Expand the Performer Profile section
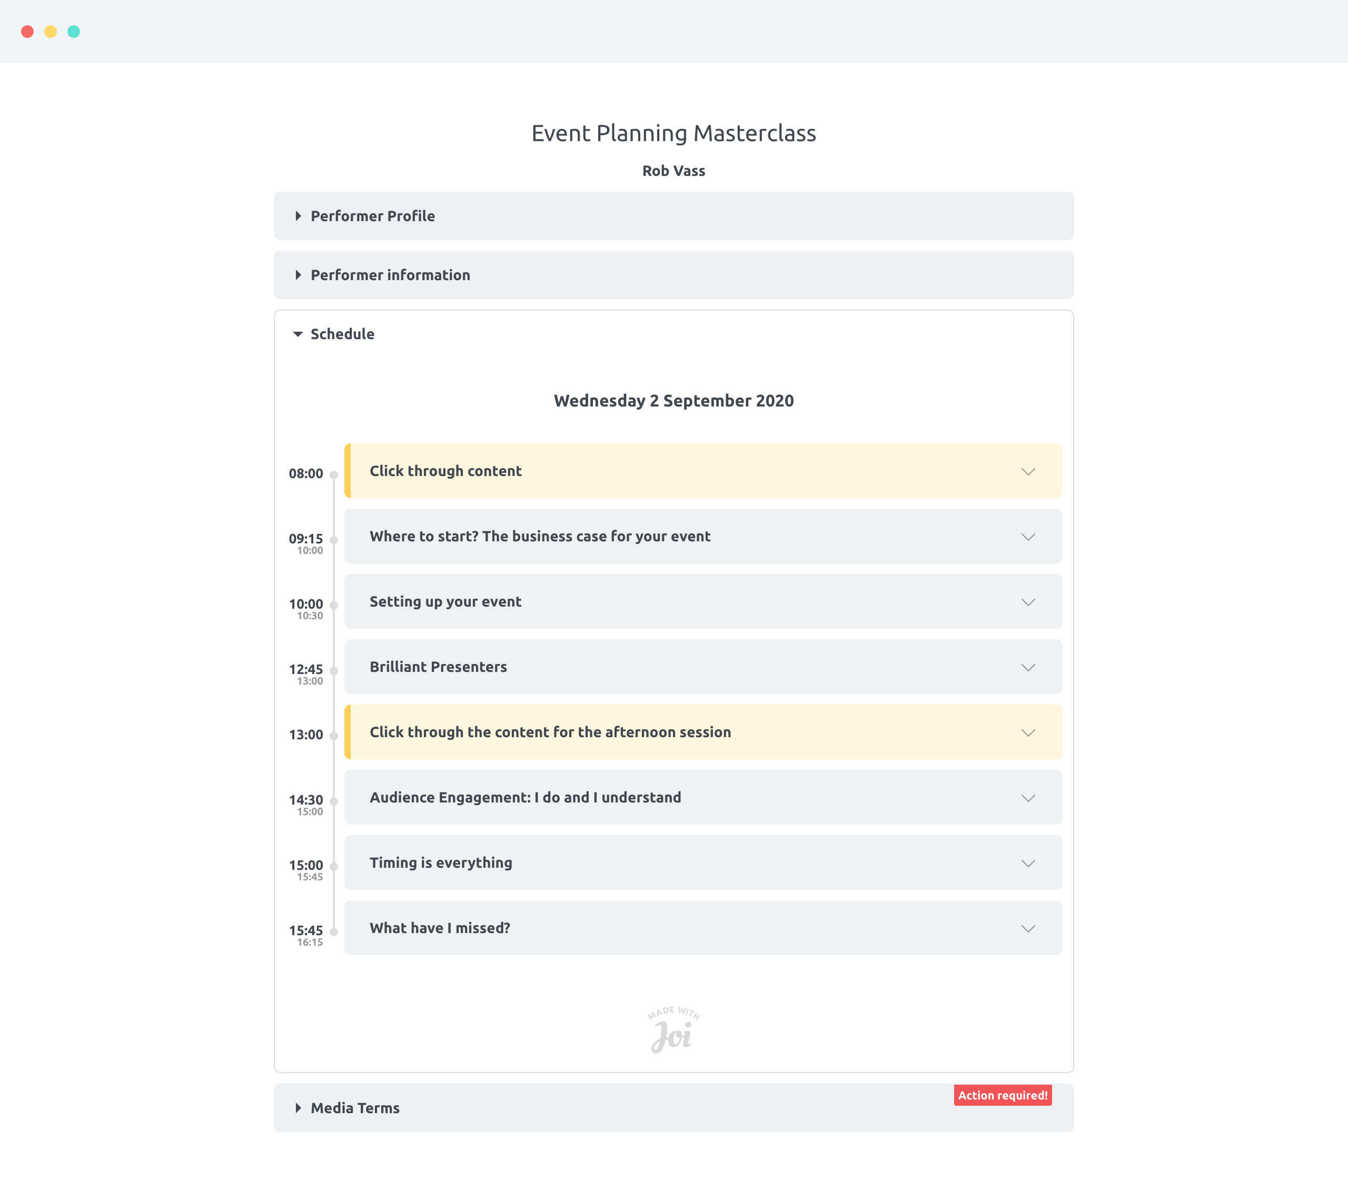This screenshot has width=1348, height=1190. pos(373,216)
